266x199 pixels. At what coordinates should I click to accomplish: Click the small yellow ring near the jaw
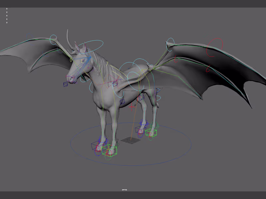pos(70,60)
